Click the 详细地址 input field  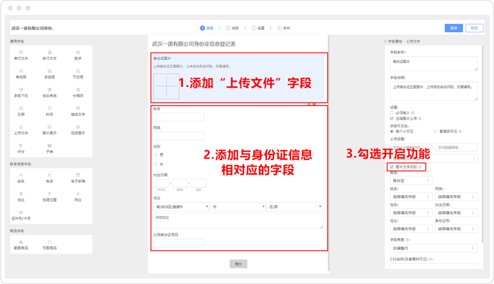[x=238, y=220]
